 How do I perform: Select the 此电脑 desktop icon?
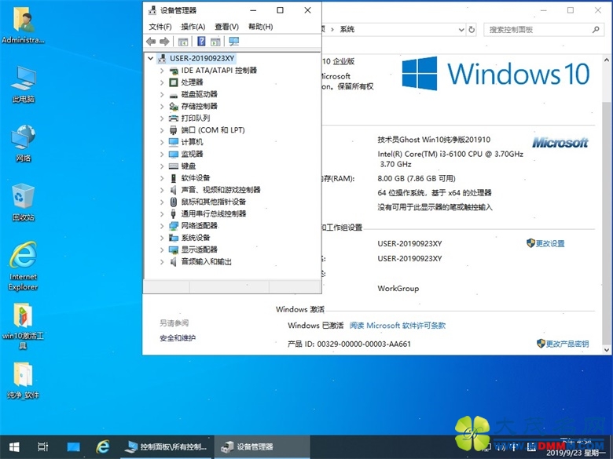point(24,84)
